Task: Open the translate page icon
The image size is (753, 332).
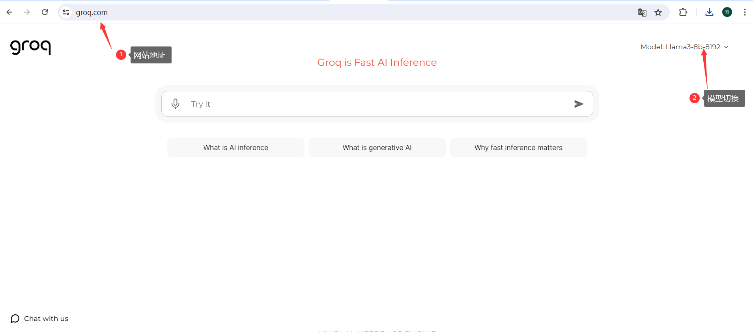Action: click(x=642, y=13)
